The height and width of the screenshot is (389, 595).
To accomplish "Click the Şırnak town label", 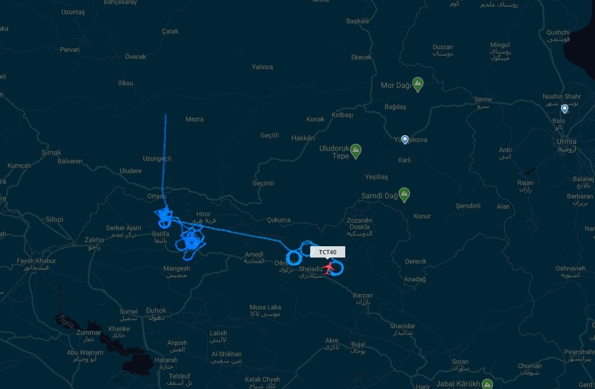I will 51,152.
